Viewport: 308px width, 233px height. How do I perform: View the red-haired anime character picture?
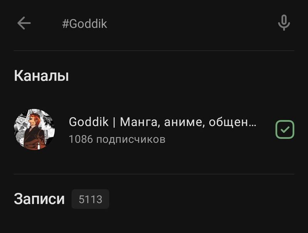coord(35,129)
